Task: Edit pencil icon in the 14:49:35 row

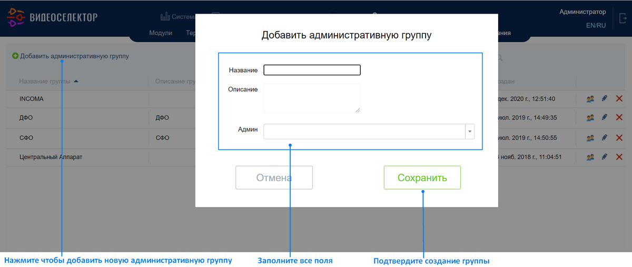Action: [605, 117]
